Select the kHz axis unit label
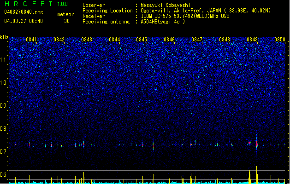 pyautogui.click(x=4, y=37)
